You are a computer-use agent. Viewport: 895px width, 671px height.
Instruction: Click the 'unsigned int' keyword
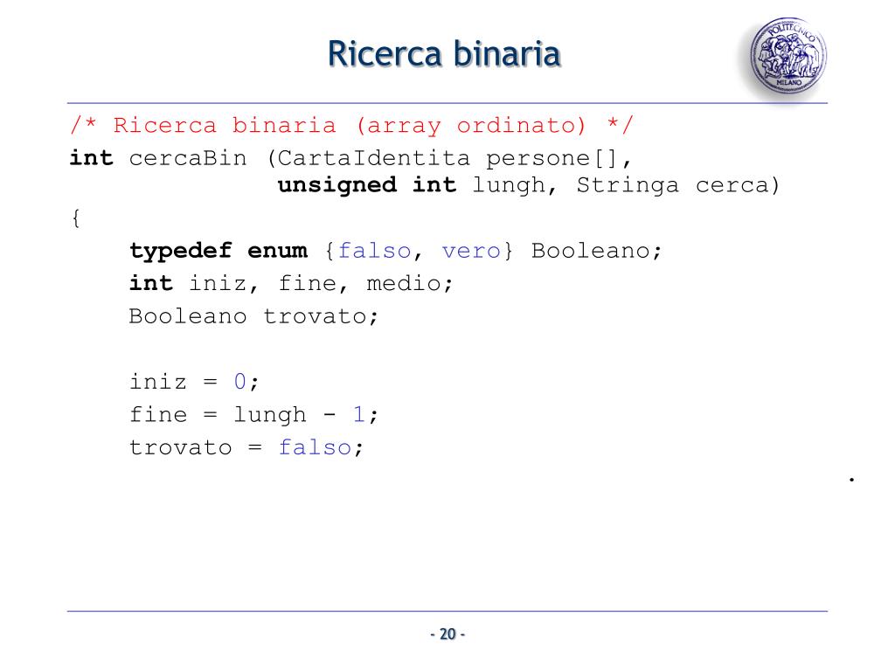pos(366,185)
